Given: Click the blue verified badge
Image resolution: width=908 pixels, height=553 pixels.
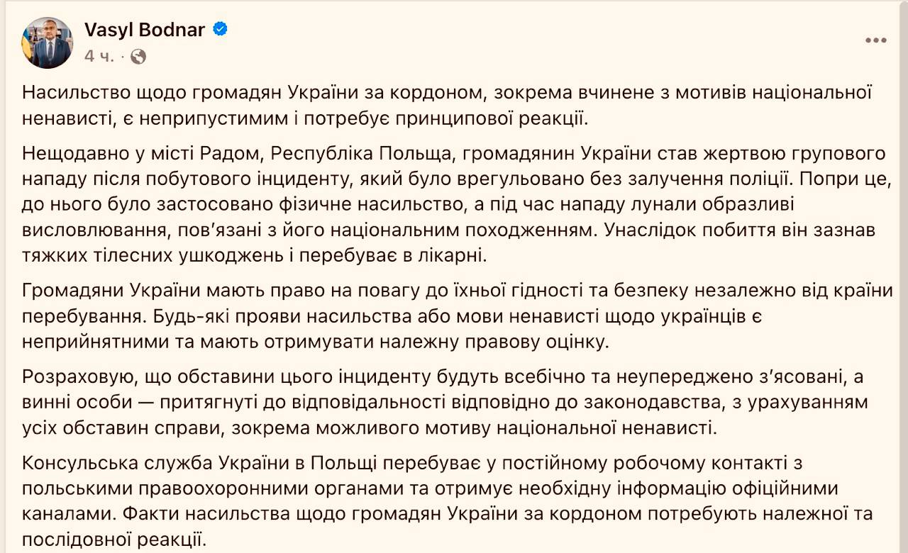Looking at the screenshot, I should (221, 30).
